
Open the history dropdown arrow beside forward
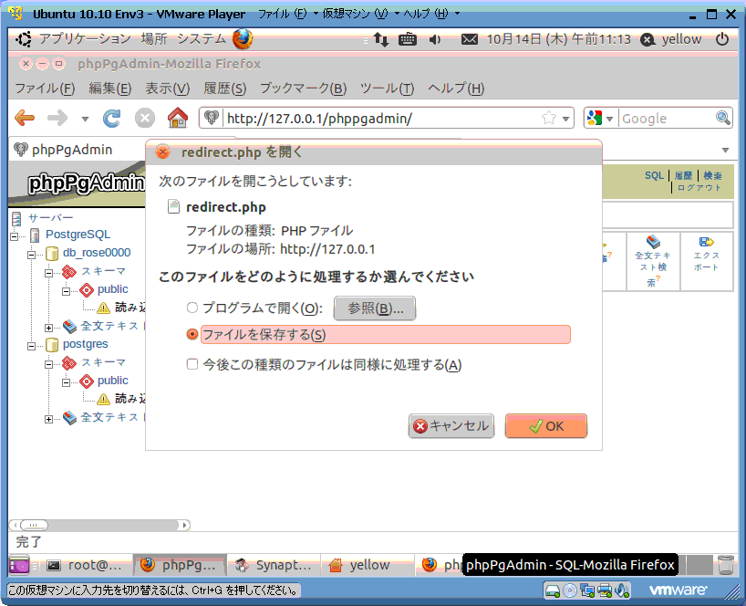click(x=85, y=119)
